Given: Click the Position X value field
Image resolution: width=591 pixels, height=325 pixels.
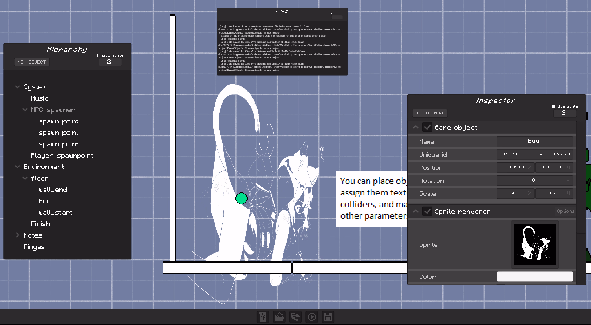Looking at the screenshot, I should point(515,167).
